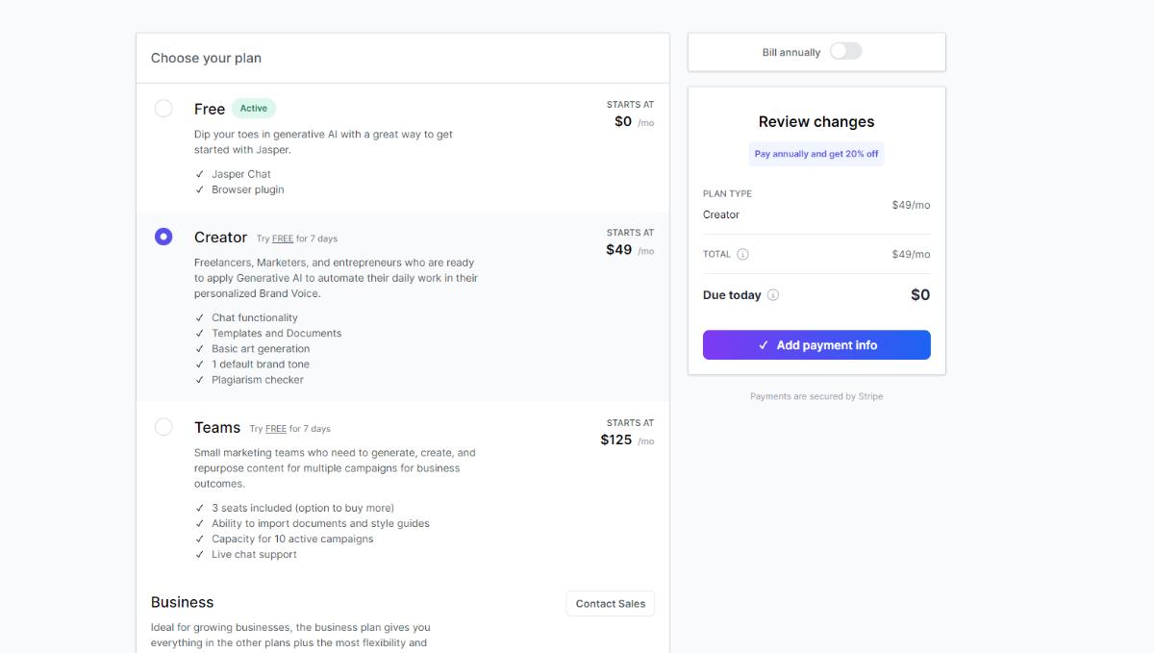The width and height of the screenshot is (1154, 653).
Task: Click the $0 Due today amount
Action: pyautogui.click(x=920, y=295)
